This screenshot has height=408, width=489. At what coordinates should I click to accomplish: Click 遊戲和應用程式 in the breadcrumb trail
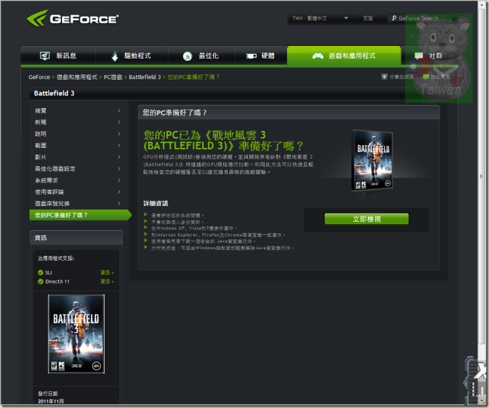pos(77,77)
